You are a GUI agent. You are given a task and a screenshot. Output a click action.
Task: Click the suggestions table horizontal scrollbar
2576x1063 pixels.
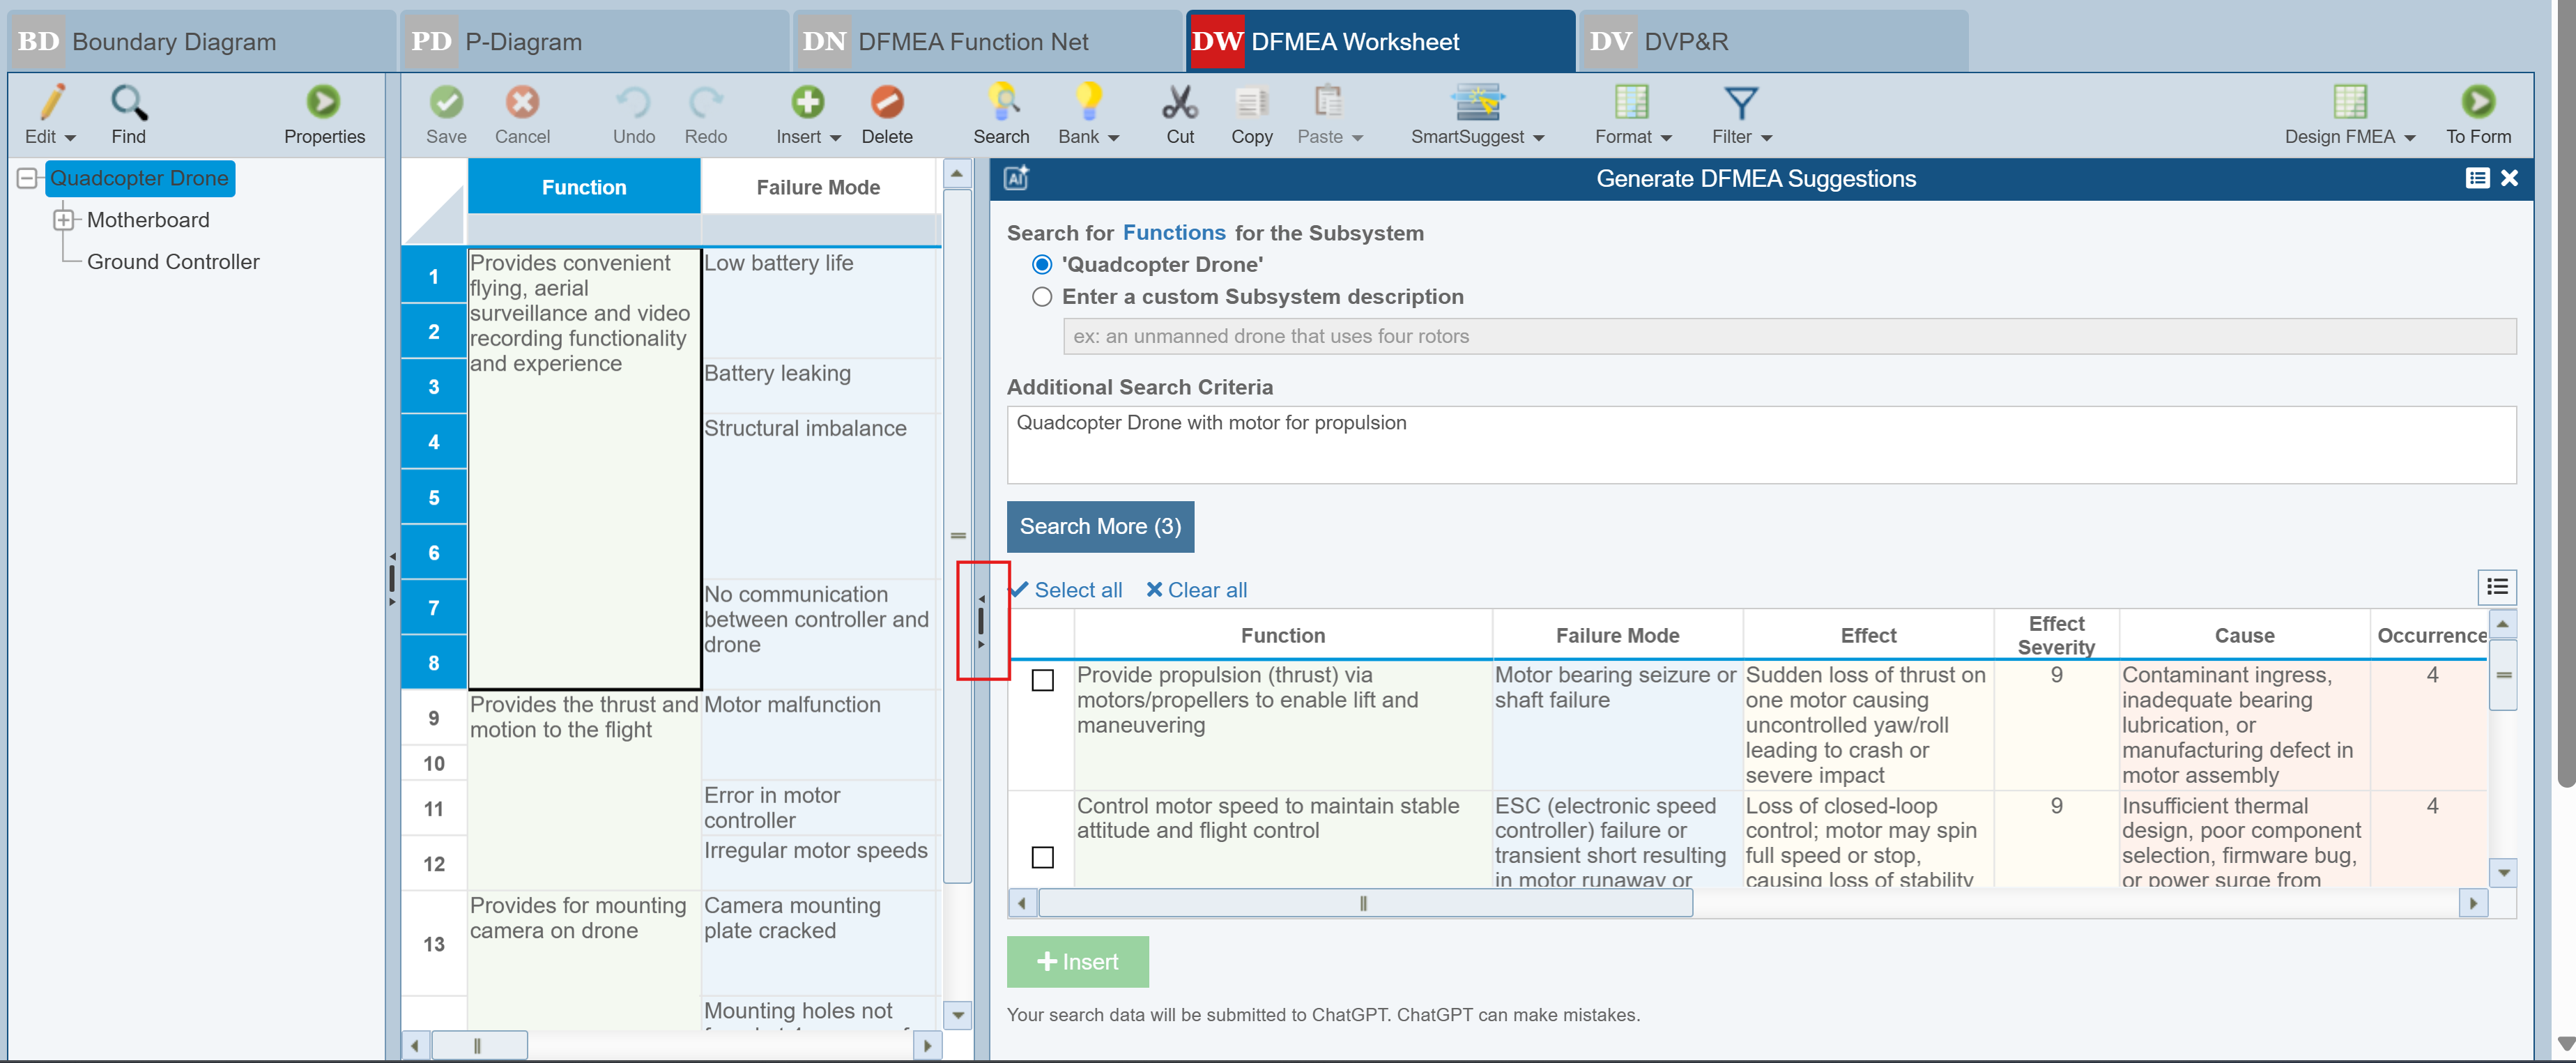click(1364, 904)
